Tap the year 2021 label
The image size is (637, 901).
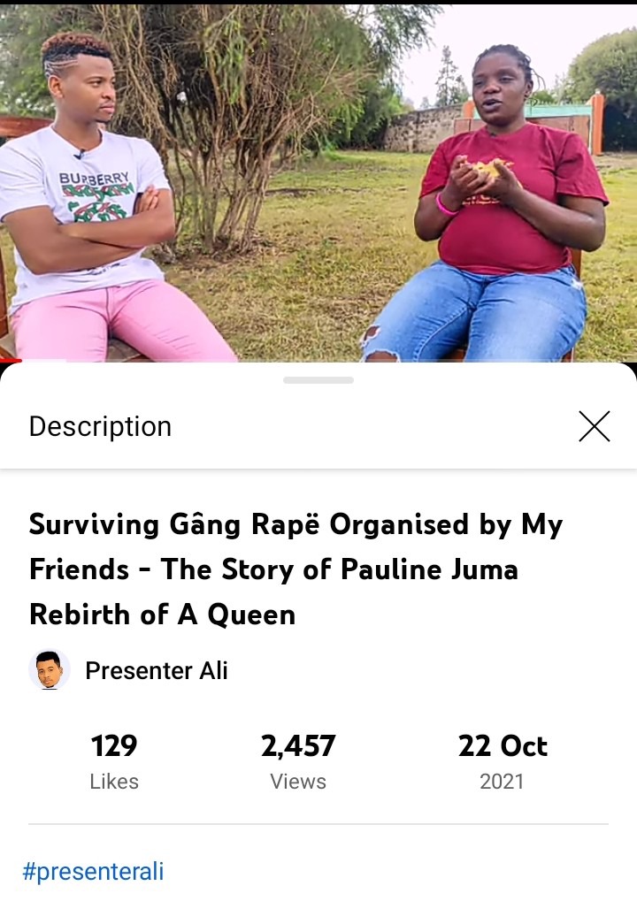click(x=502, y=782)
